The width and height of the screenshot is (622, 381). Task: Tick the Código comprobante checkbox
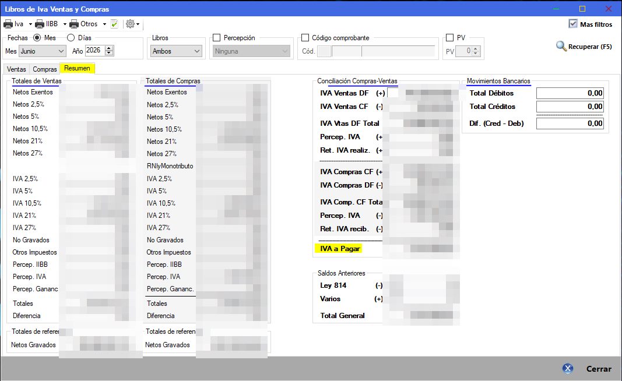click(x=305, y=38)
